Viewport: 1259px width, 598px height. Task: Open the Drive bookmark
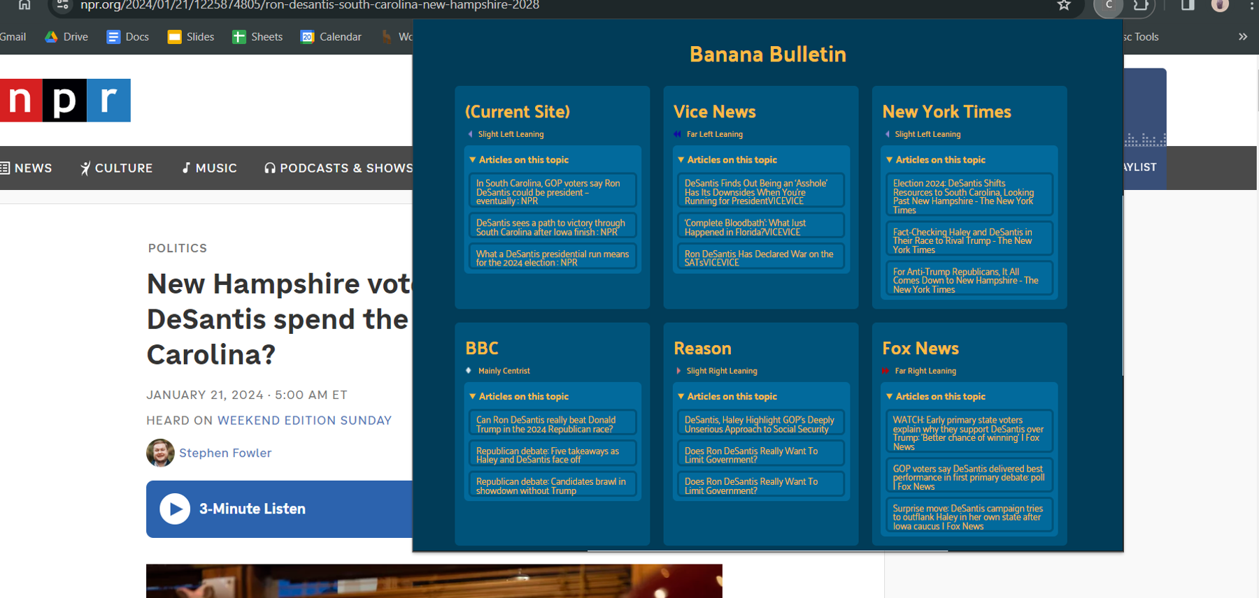(x=66, y=36)
